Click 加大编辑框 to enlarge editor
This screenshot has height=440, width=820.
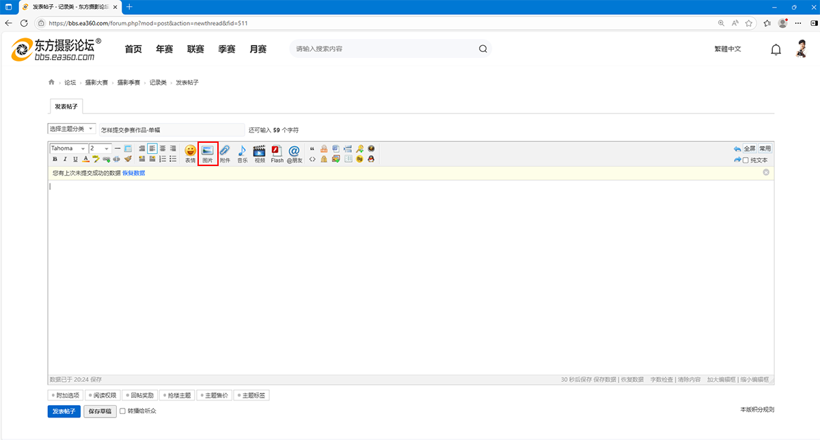coord(721,379)
